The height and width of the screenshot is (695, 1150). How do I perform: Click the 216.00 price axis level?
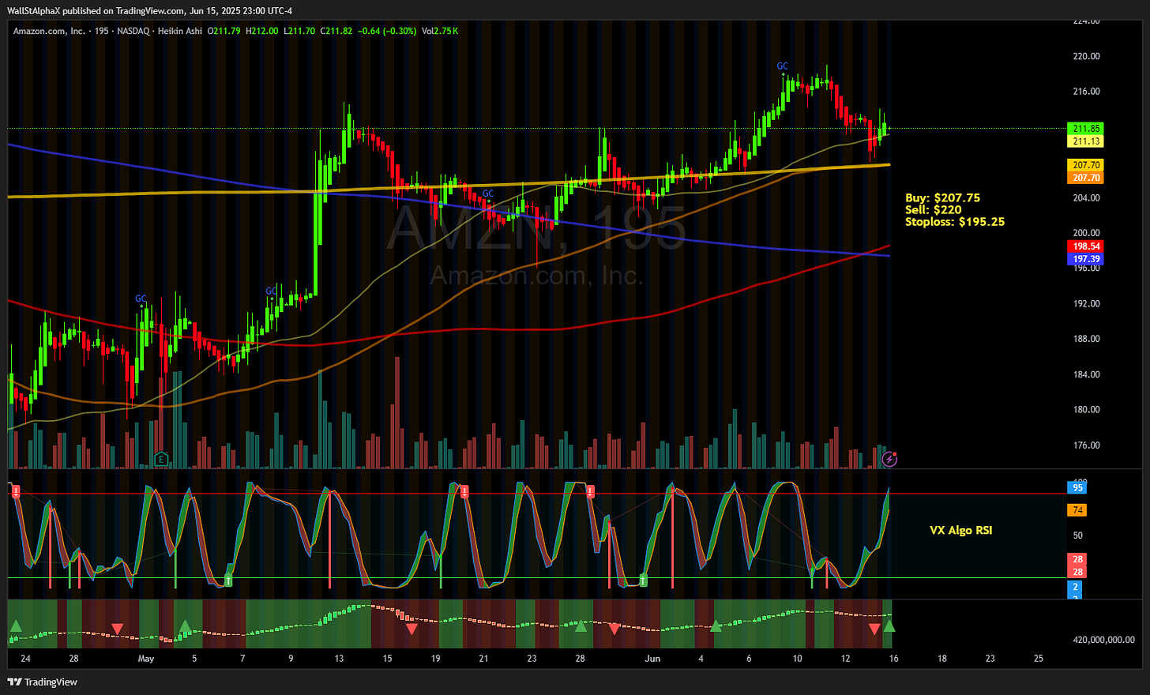[x=1087, y=92]
